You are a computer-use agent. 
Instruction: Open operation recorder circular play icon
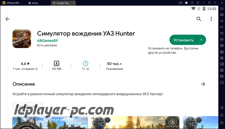click(x=222, y=39)
